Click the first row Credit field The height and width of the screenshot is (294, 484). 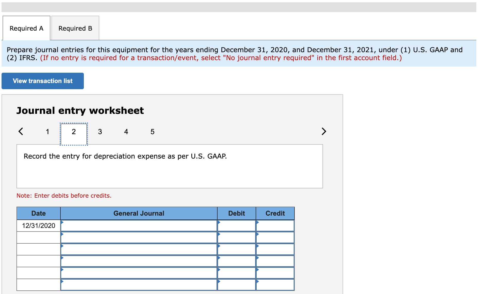click(275, 226)
